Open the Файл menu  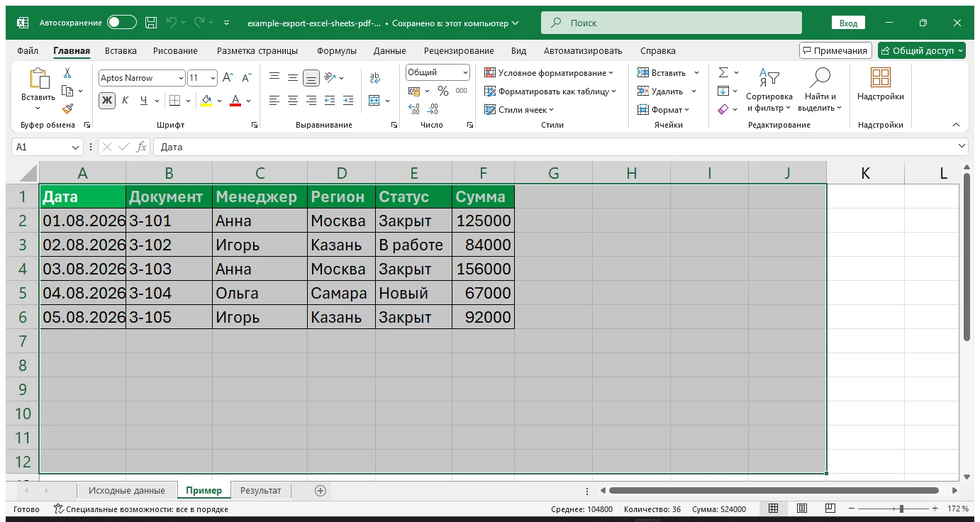coord(28,51)
